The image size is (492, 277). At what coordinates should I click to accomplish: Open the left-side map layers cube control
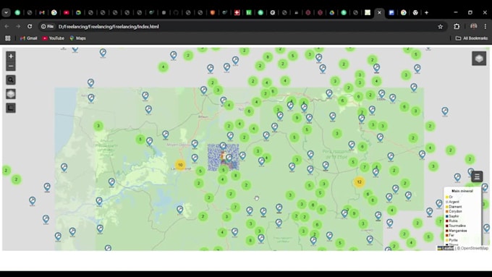click(11, 94)
